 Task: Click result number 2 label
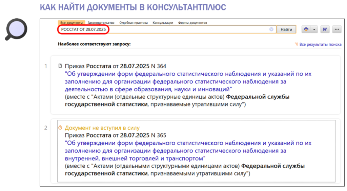[x=46, y=128]
